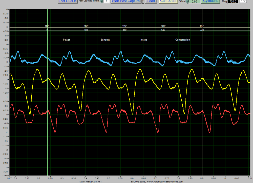Click small indicator beside Start Fast Capture
The height and width of the screenshot is (183, 253).
click(143, 2)
